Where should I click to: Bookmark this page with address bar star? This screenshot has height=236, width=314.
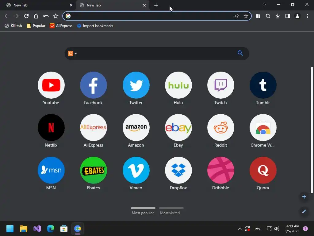(x=246, y=16)
